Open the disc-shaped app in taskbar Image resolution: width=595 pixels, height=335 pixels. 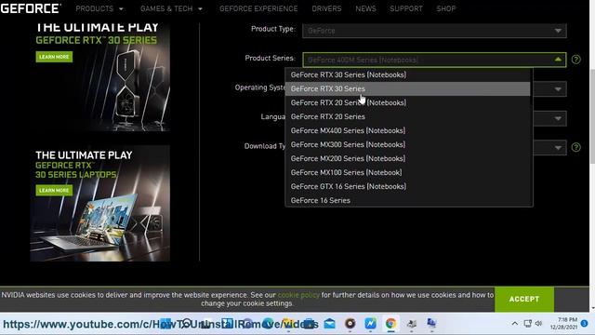(350, 324)
